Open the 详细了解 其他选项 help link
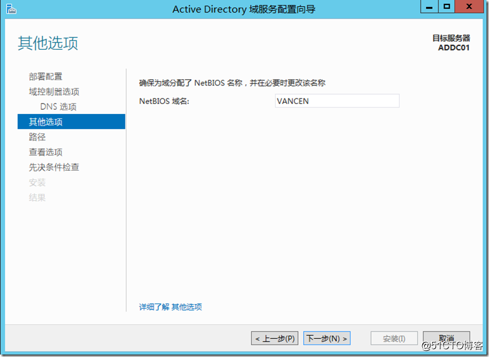 pyautogui.click(x=170, y=307)
